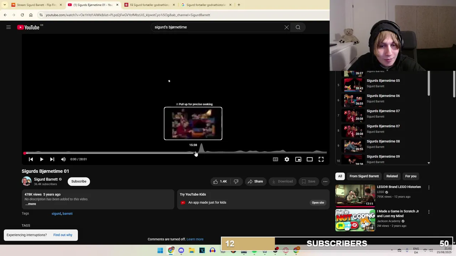456x256 pixels.
Task: Open a new browser tab
Action: [x=239, y=5]
